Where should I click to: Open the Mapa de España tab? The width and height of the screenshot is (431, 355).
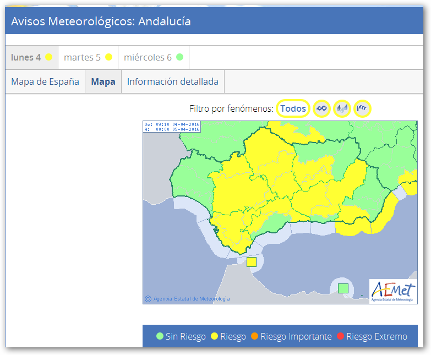point(45,81)
